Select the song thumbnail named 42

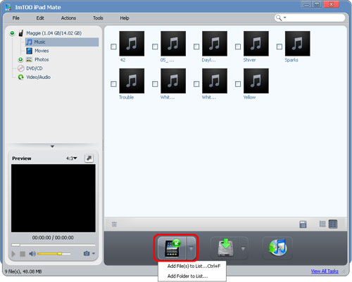click(x=132, y=44)
